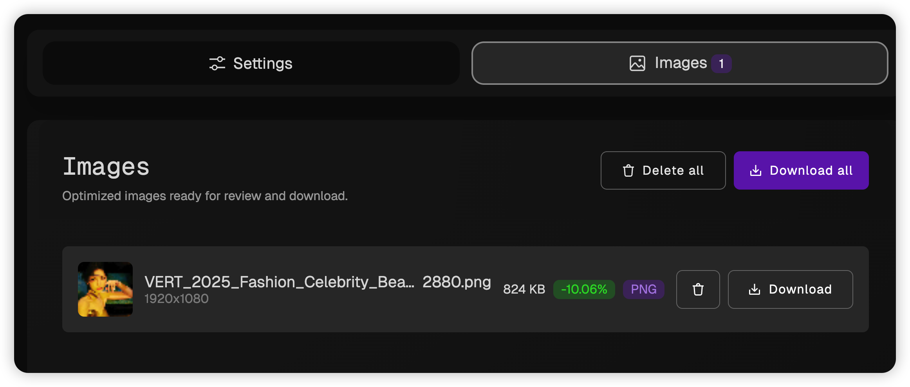The image size is (910, 387).
Task: Click the large Images section heading
Action: tap(106, 167)
